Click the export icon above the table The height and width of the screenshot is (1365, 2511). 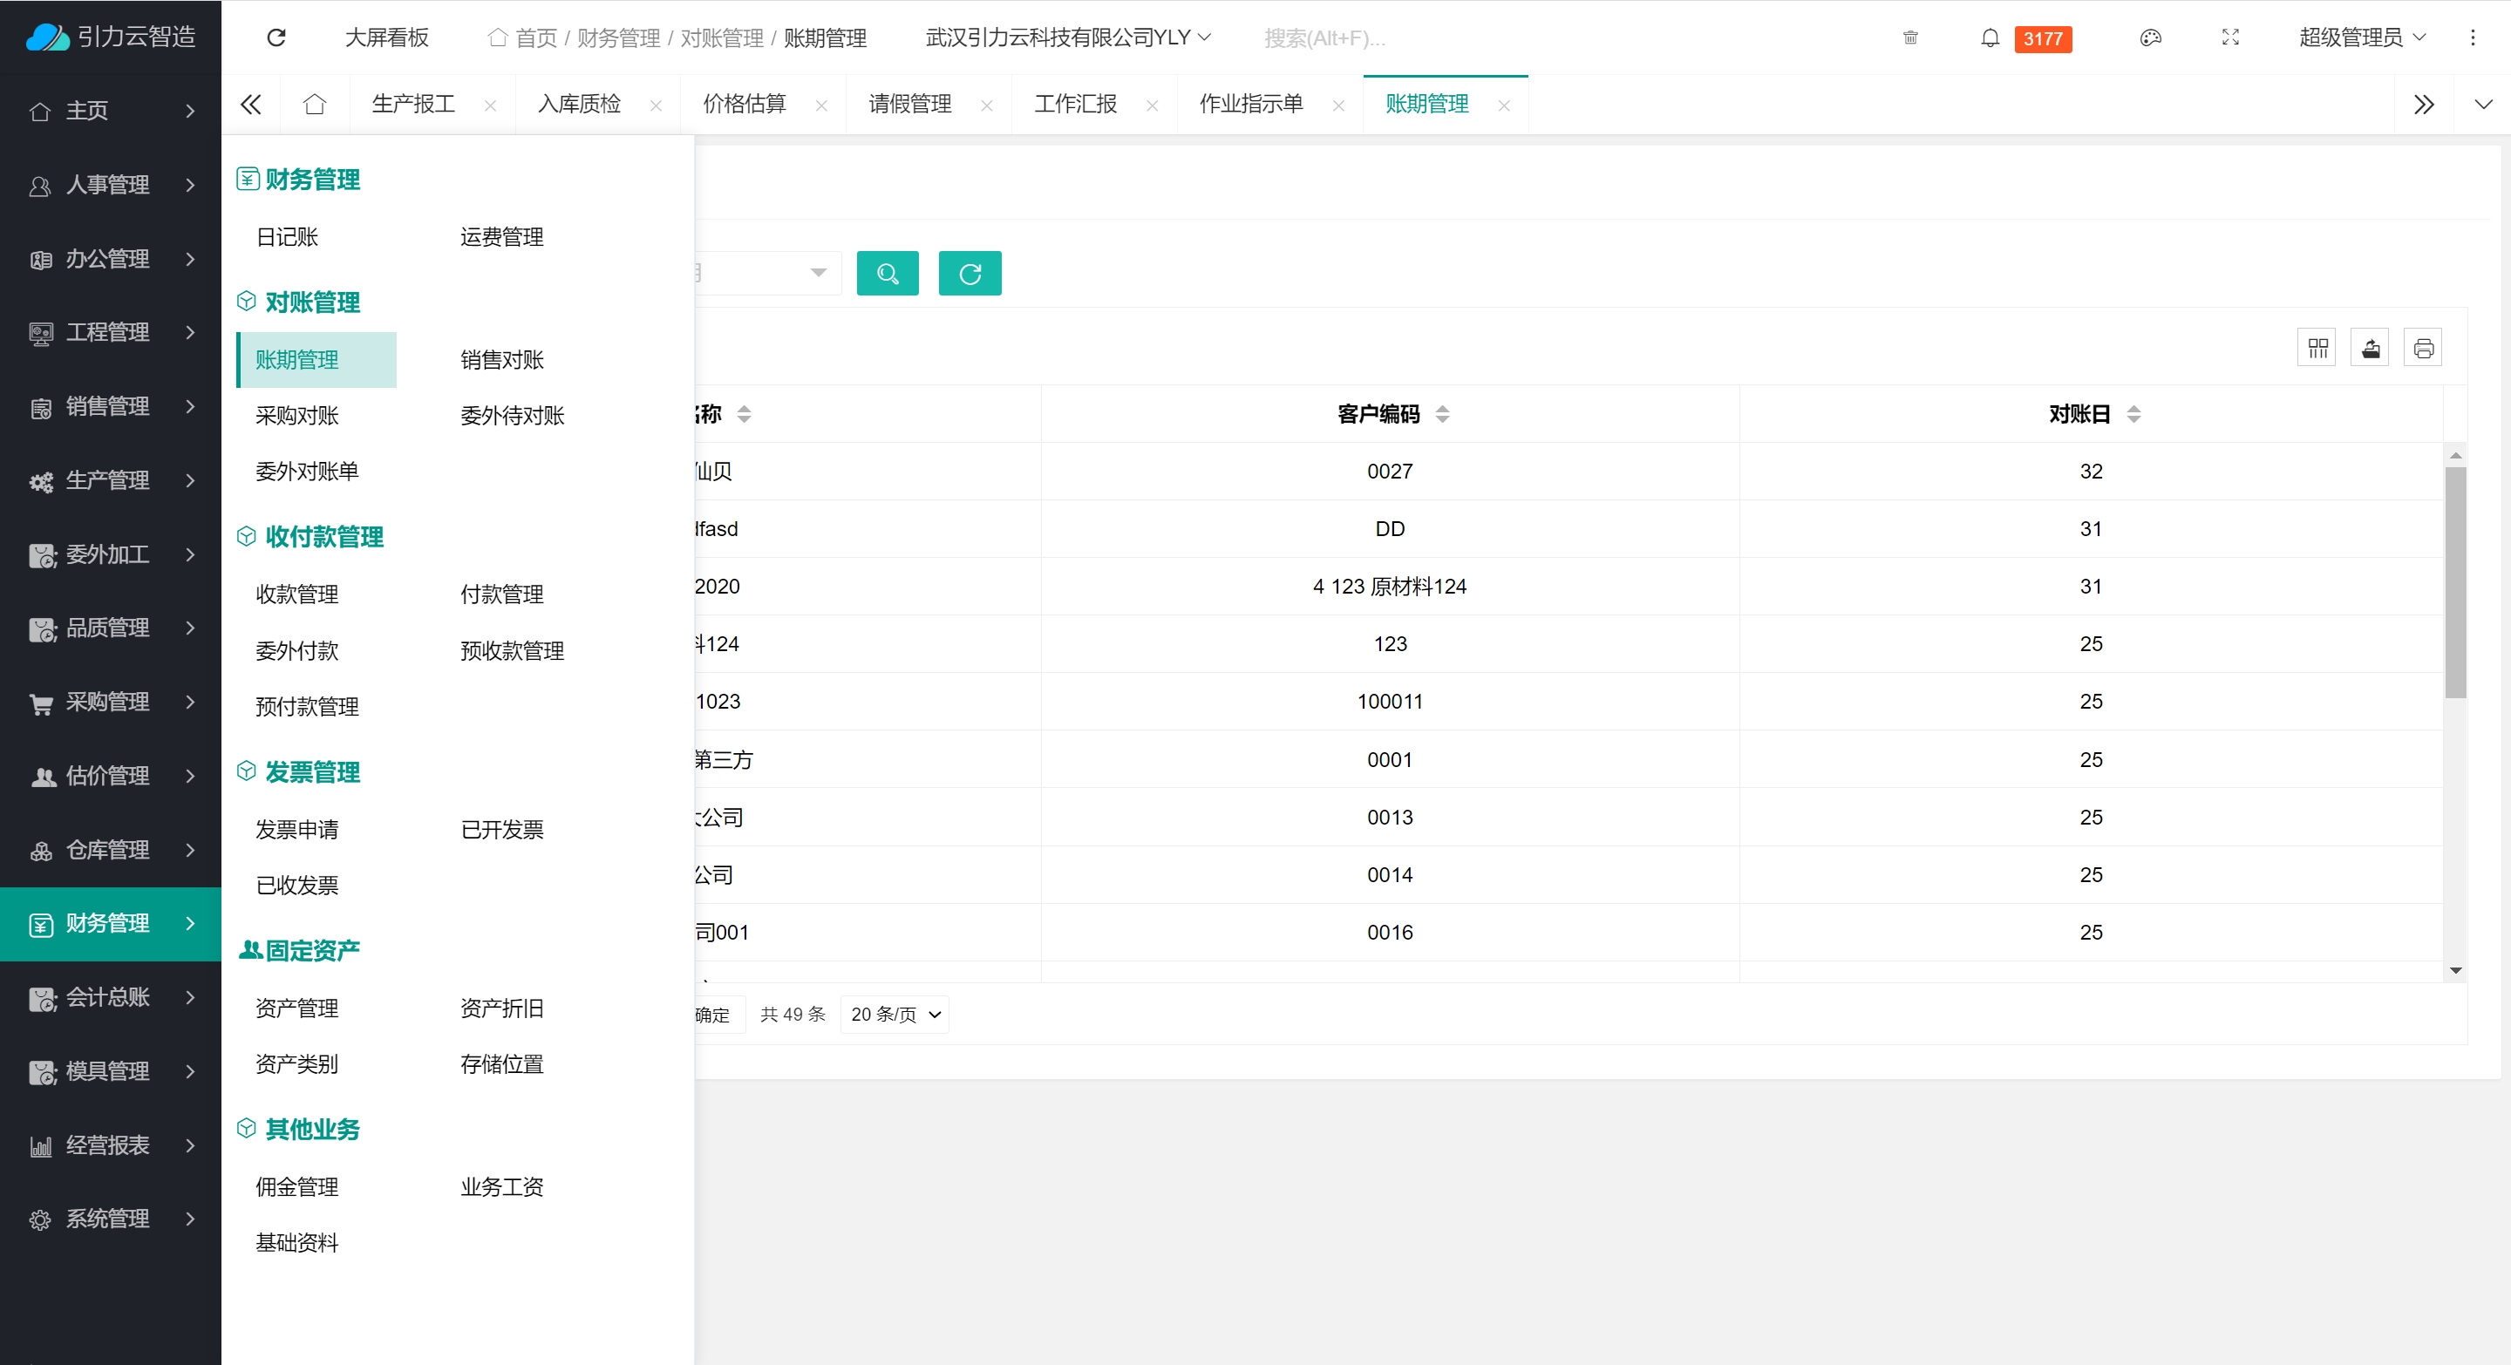(x=2370, y=348)
